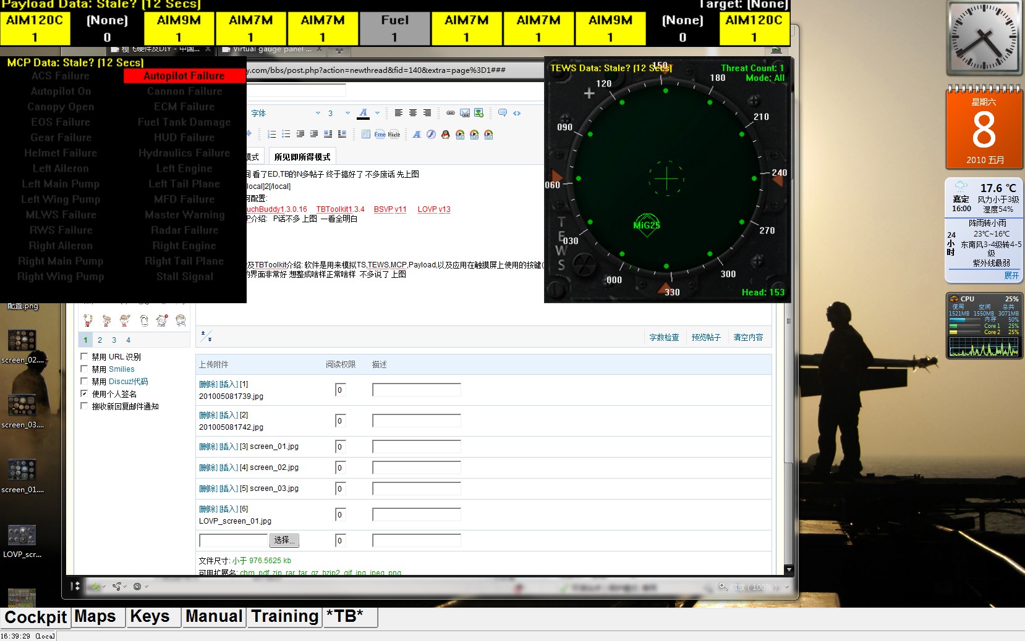Pick the first smiley emoticon in the panel

click(88, 320)
